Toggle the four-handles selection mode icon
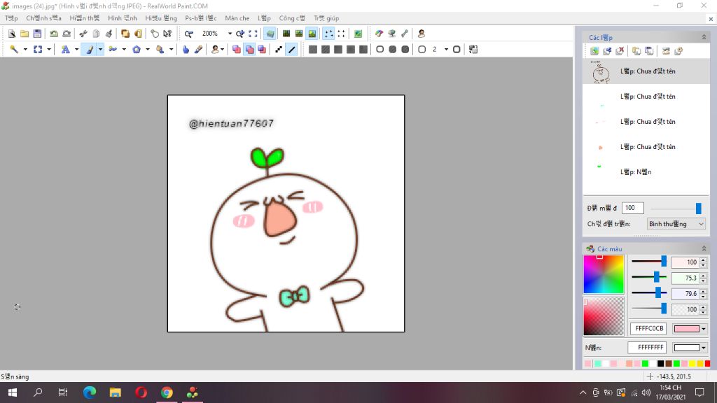This screenshot has width=717, height=403. (328, 34)
